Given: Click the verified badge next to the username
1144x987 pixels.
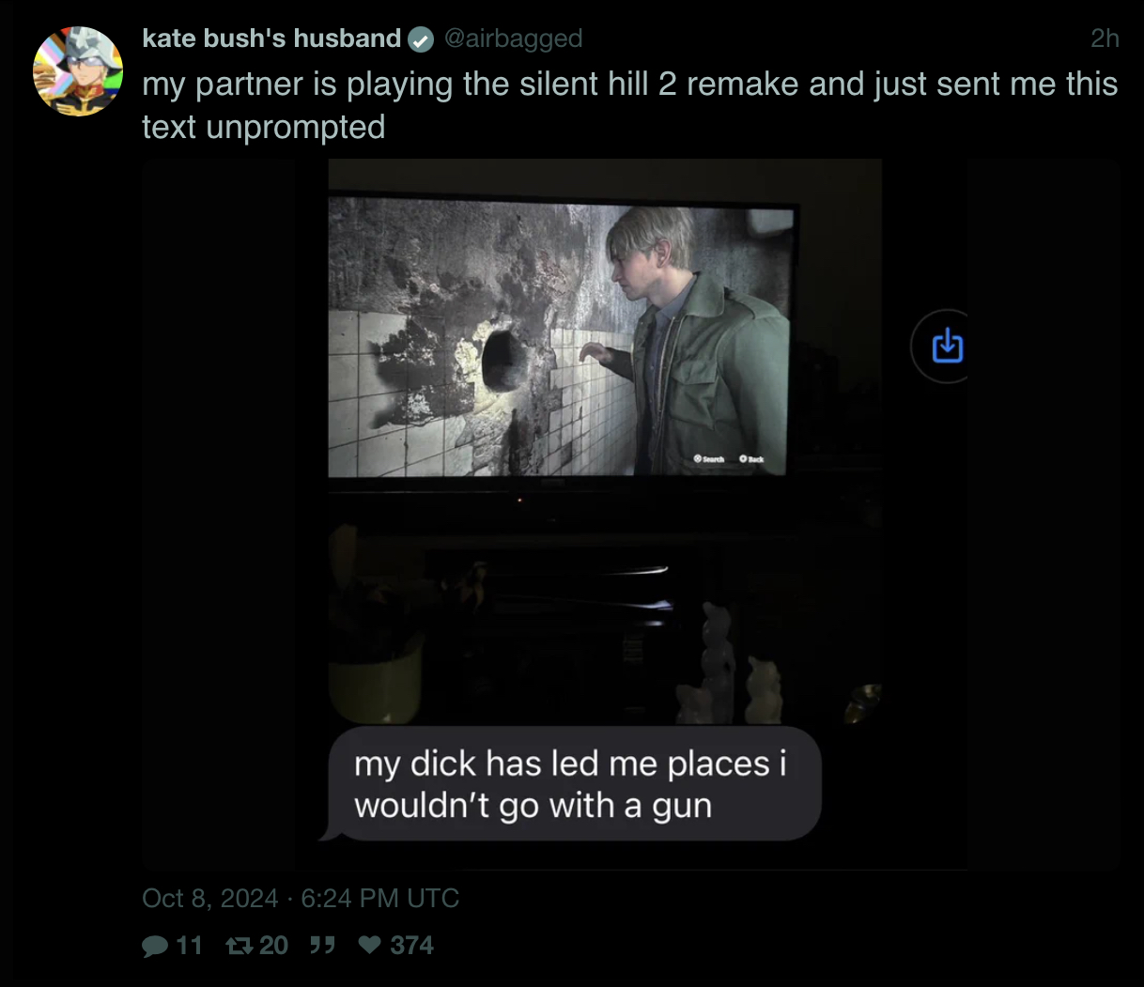Looking at the screenshot, I should [420, 39].
